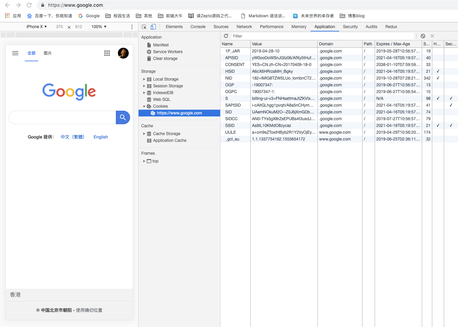Select Application Cache in sidebar
The image size is (458, 327).
coord(170,140)
